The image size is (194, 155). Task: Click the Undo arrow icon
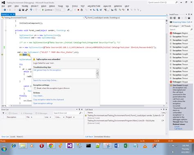(31, 10)
